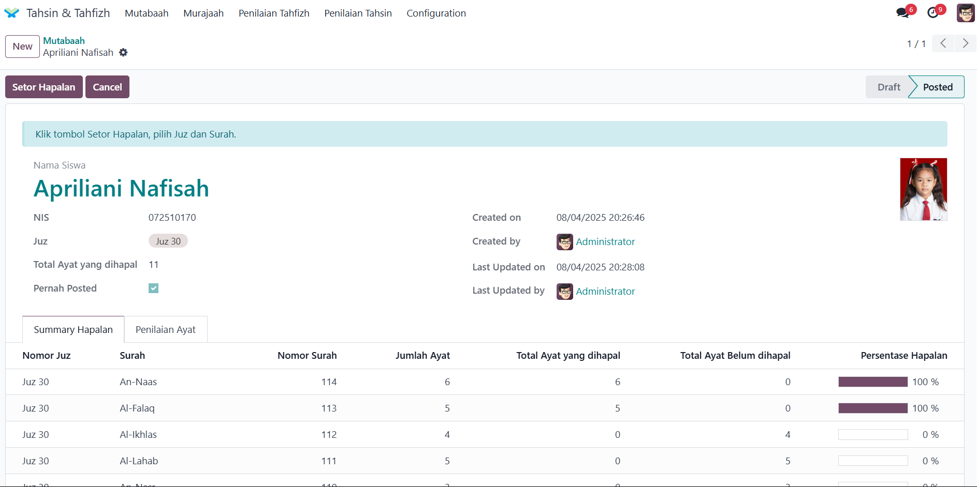Open the Penilaian Tahfizh menu

pos(274,13)
